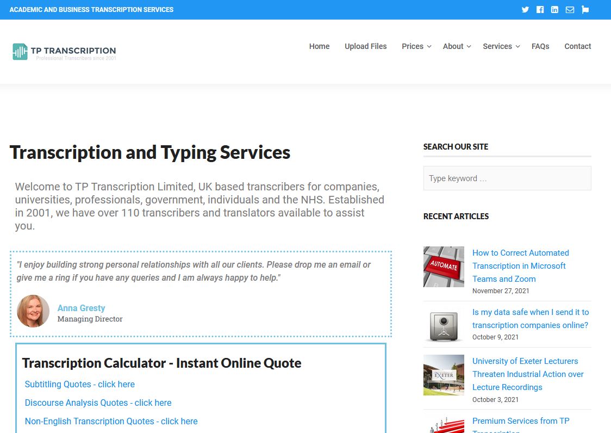
Task: Click Subtitling Quotes link
Action: pyautogui.click(x=80, y=384)
